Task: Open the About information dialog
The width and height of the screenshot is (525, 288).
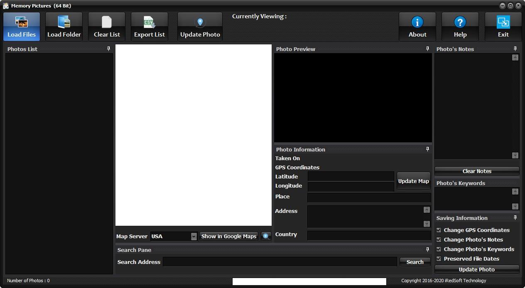Action: coord(417,27)
